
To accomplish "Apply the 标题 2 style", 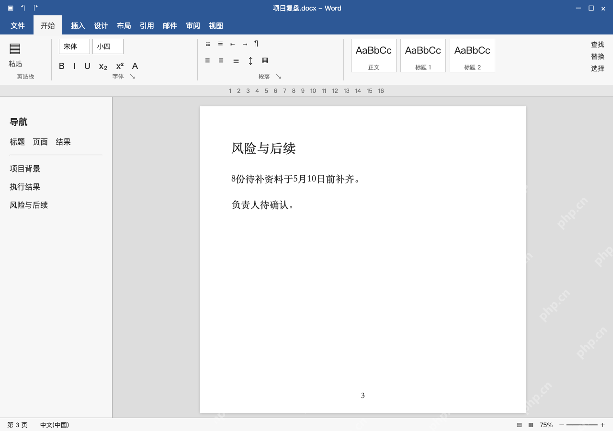I will click(x=472, y=56).
